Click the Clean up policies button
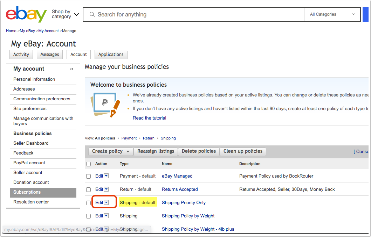 [243, 151]
